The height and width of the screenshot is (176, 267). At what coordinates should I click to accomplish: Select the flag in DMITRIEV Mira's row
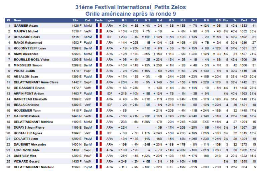click(99, 156)
